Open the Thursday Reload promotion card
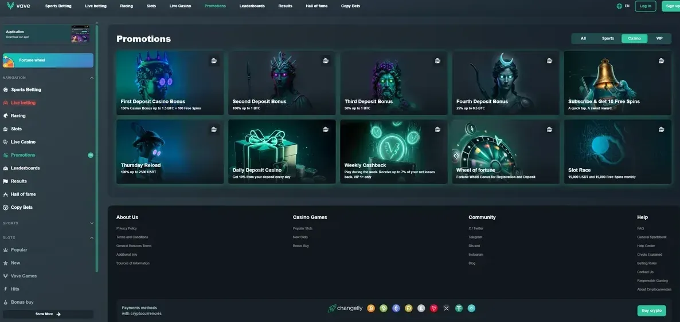 [x=170, y=152]
